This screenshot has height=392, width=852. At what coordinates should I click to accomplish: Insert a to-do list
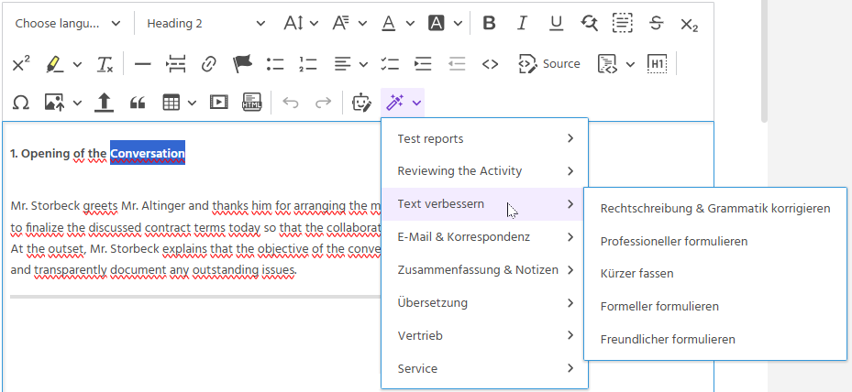390,64
